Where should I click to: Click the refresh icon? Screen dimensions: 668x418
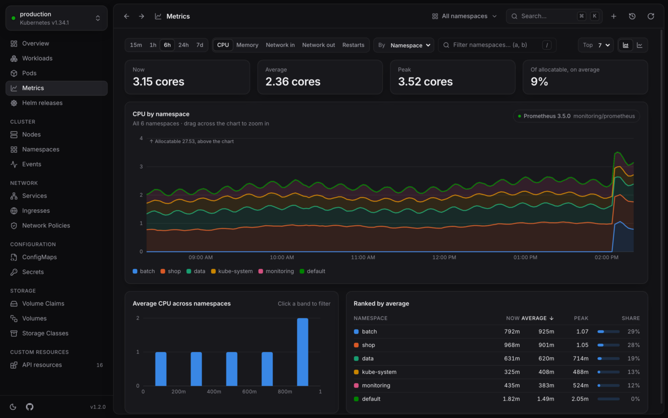click(651, 16)
